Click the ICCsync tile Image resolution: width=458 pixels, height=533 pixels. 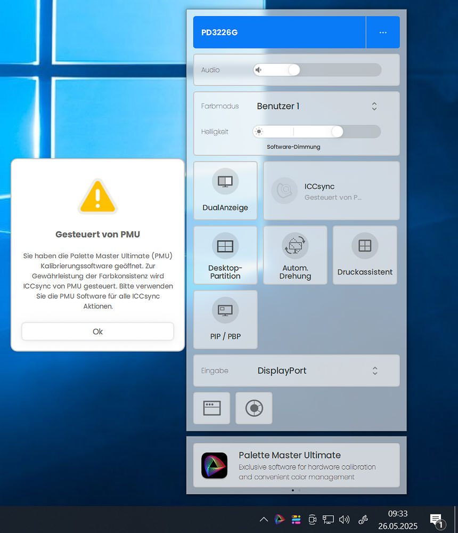point(331,190)
